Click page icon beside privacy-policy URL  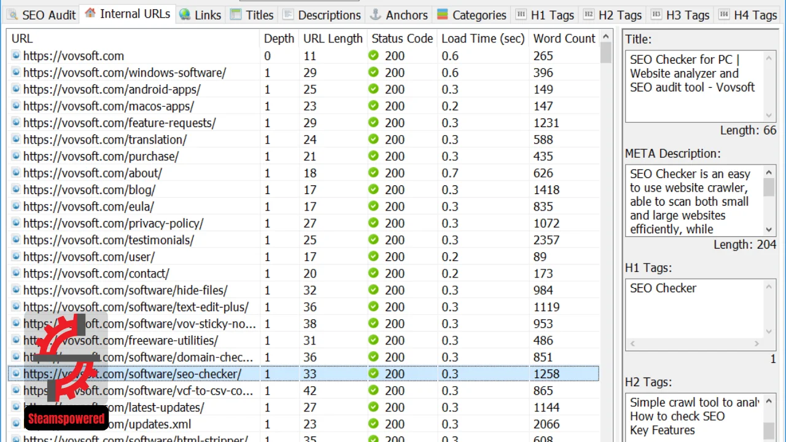click(x=16, y=223)
